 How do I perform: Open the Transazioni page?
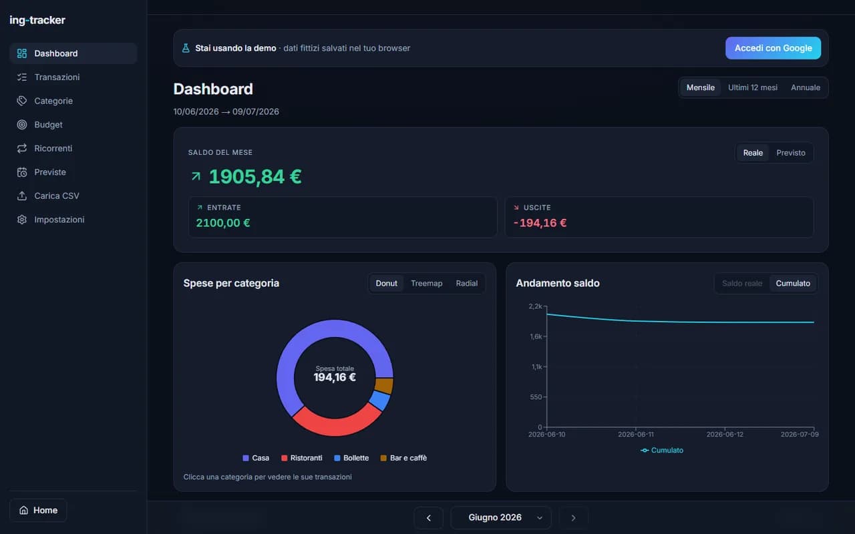coord(73,77)
